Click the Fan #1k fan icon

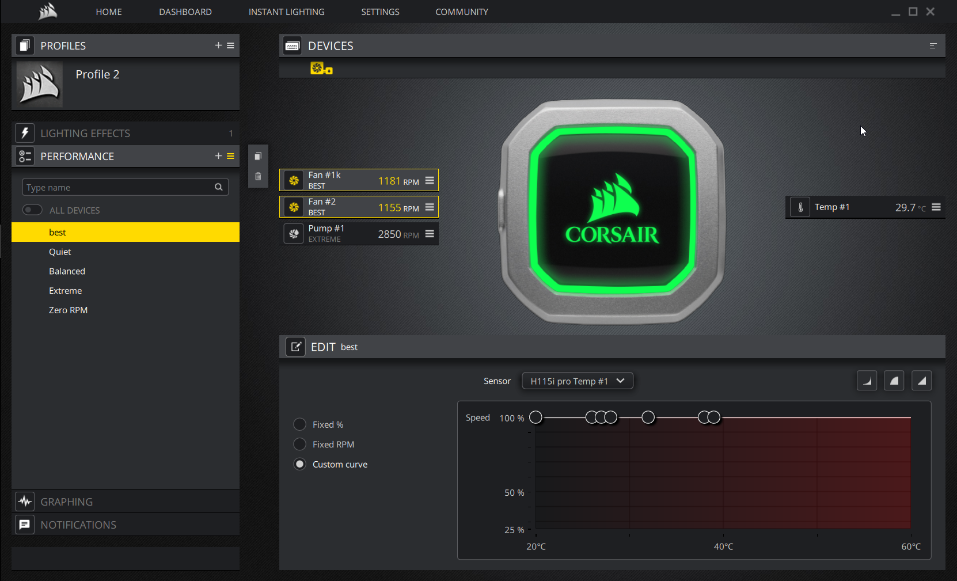tap(294, 180)
